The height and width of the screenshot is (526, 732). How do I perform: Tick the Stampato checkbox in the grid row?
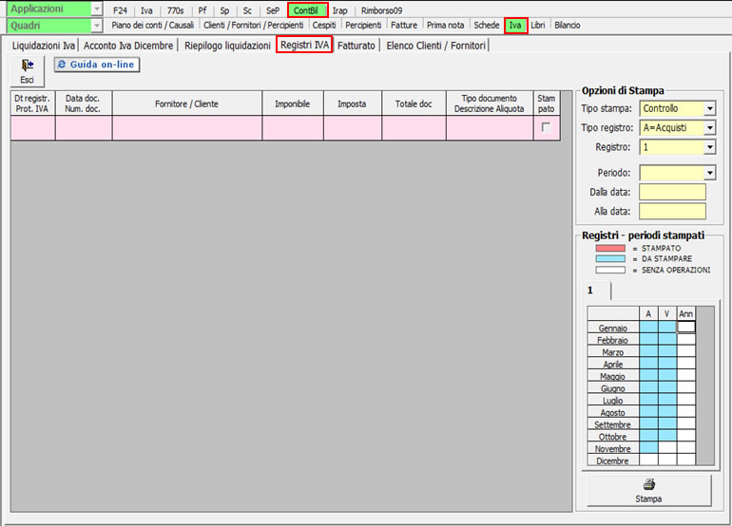(546, 127)
